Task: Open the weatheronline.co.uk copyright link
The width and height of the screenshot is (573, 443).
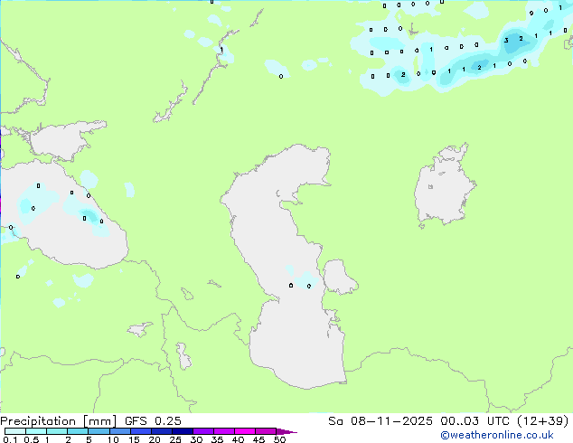Action: [496, 435]
